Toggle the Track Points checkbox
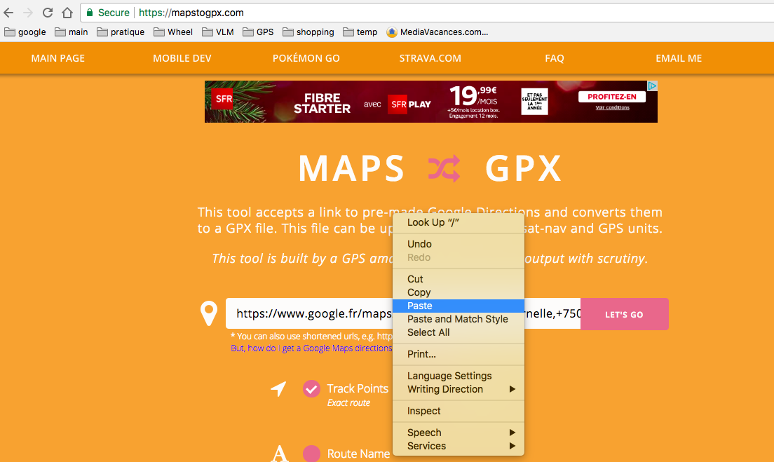This screenshot has height=462, width=774. (311, 389)
